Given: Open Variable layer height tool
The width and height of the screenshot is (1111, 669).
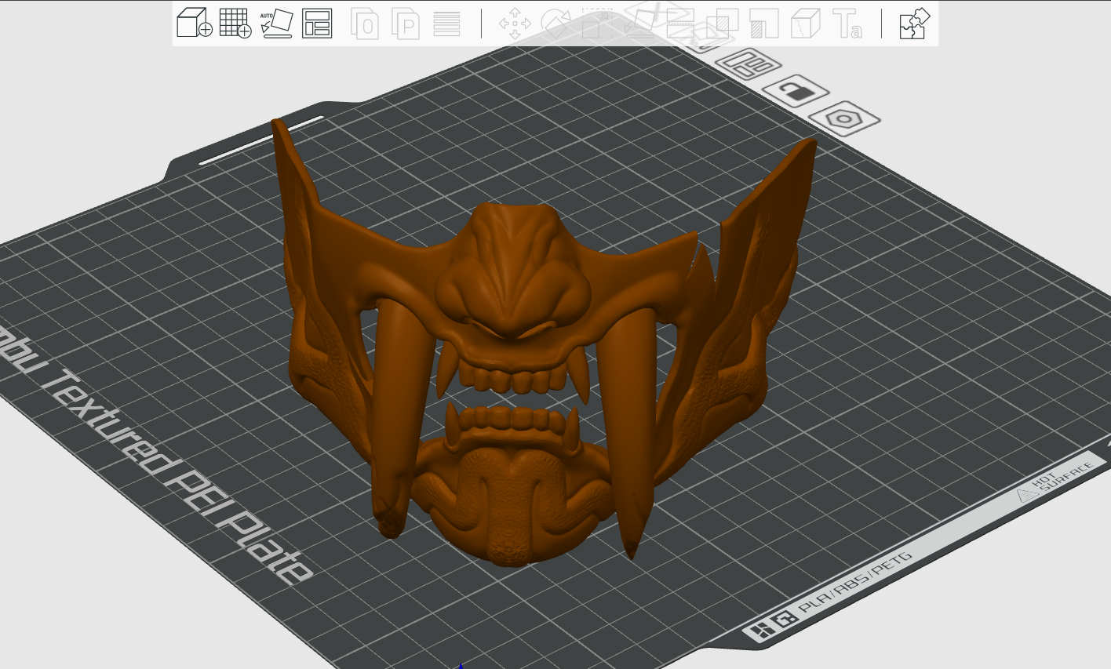Looking at the screenshot, I should point(446,24).
